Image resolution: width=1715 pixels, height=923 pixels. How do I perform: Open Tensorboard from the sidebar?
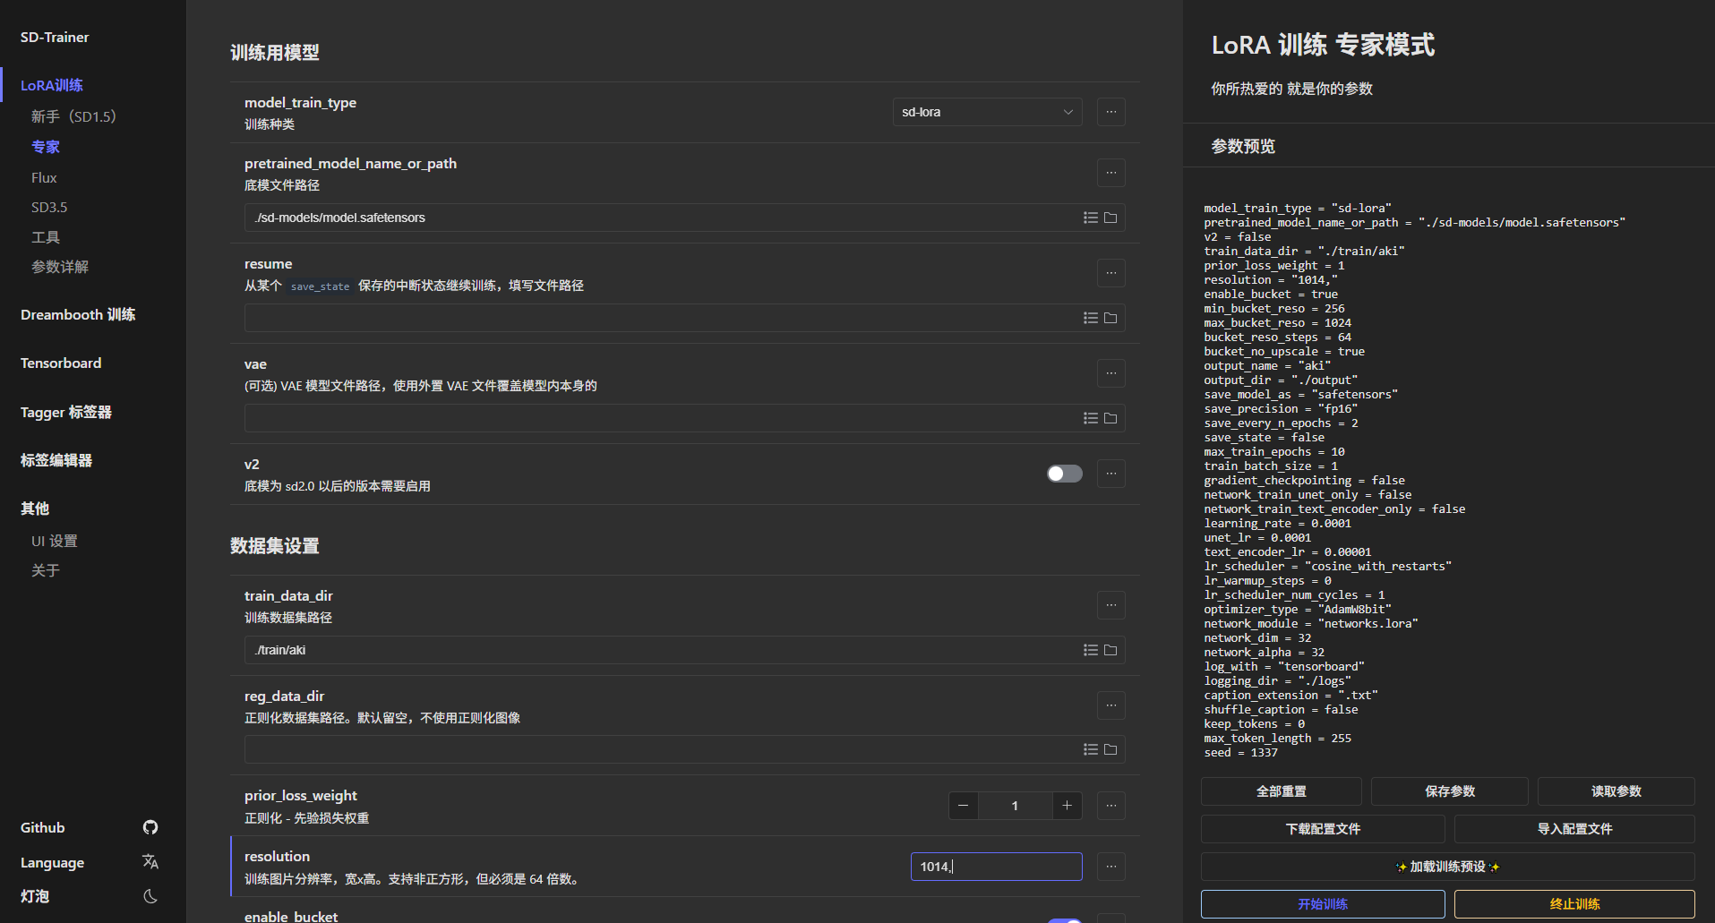(x=61, y=363)
